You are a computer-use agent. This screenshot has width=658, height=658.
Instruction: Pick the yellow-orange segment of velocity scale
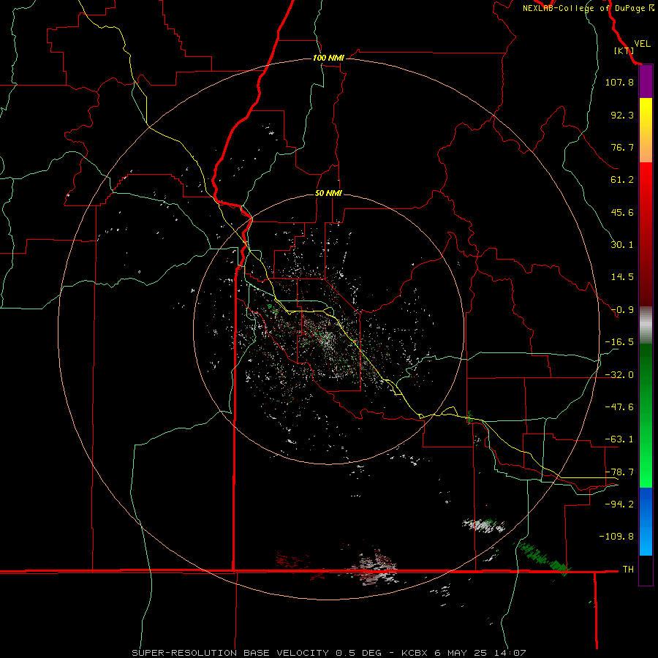click(x=646, y=130)
